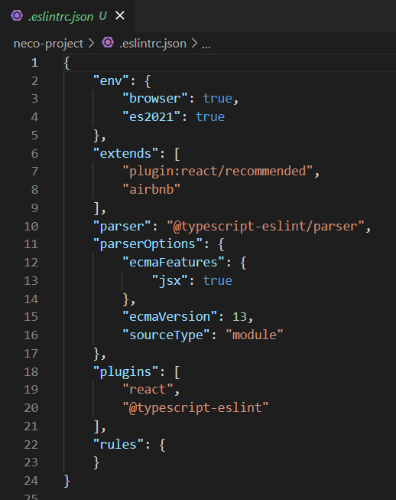Click the "react" plugin string
The width and height of the screenshot is (396, 500).
click(148, 389)
